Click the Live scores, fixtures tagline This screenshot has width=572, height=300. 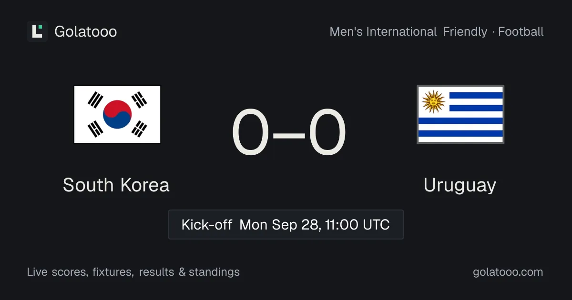click(80, 272)
